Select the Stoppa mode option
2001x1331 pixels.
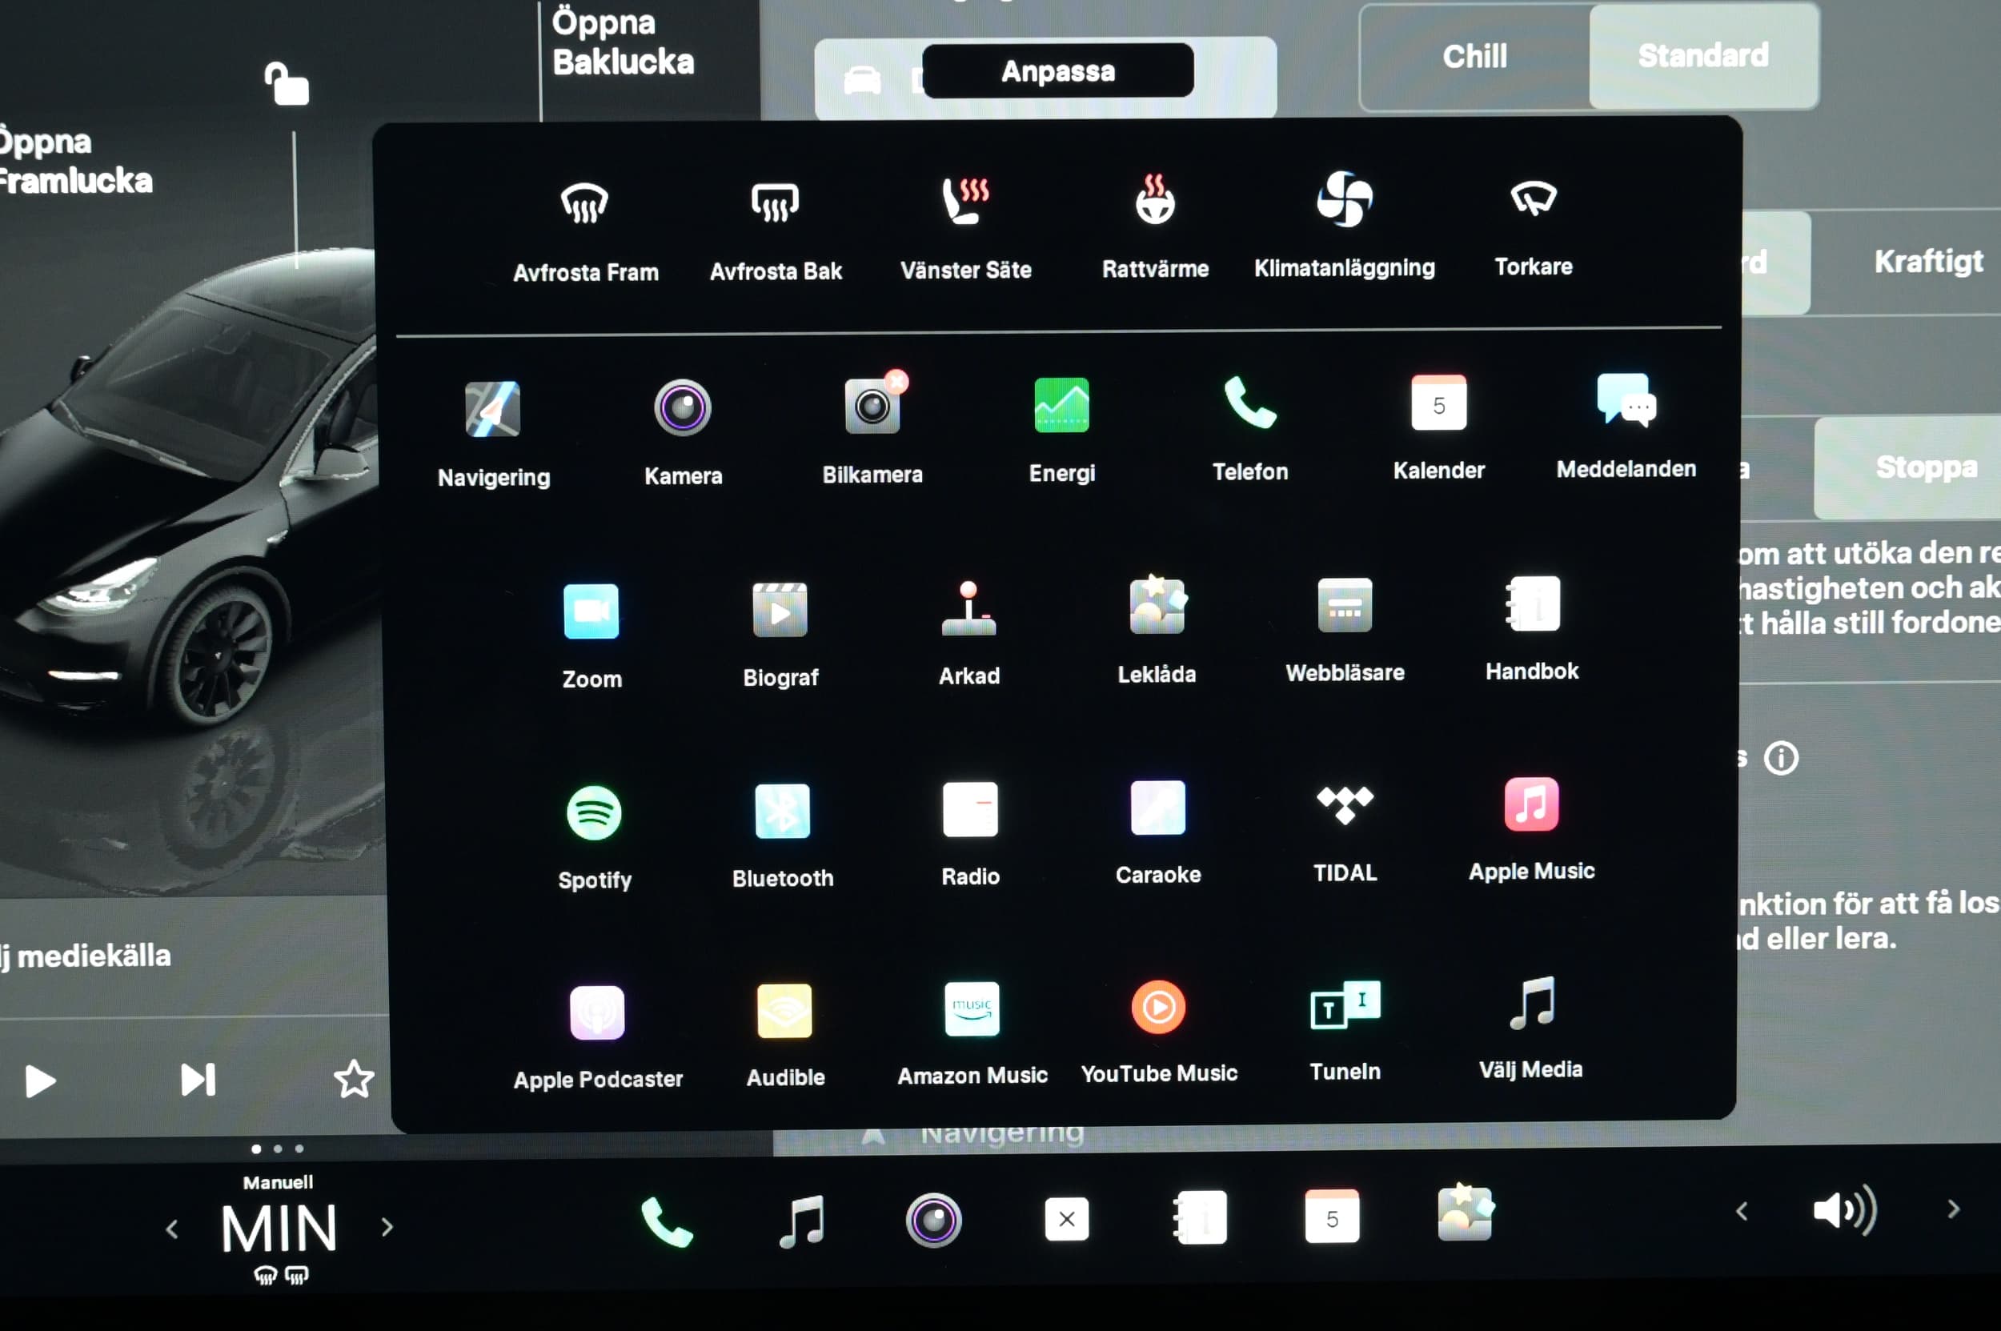click(1926, 466)
